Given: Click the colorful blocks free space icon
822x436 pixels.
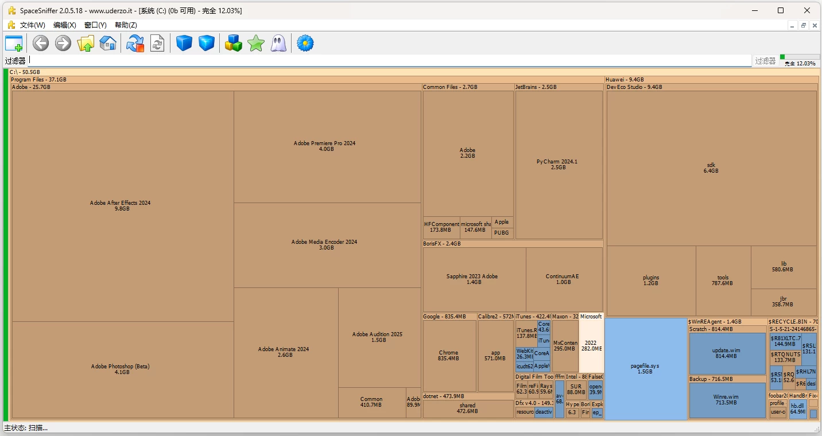Looking at the screenshot, I should [233, 43].
